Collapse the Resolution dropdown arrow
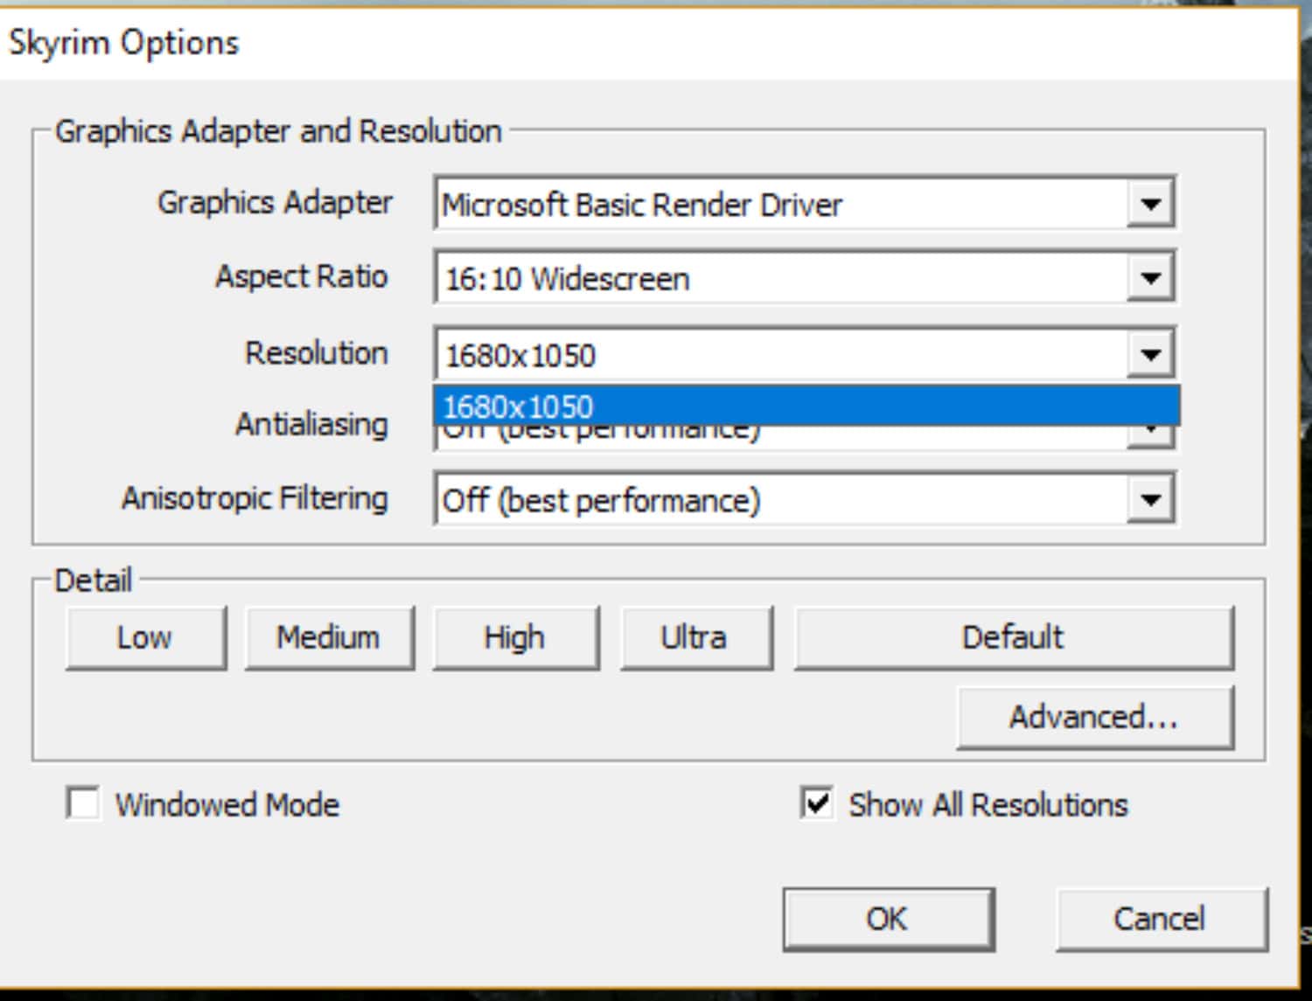1312x1001 pixels. pyautogui.click(x=1150, y=354)
